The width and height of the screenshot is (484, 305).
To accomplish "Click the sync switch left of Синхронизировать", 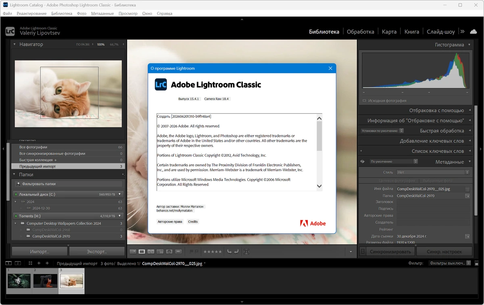I will 363,251.
